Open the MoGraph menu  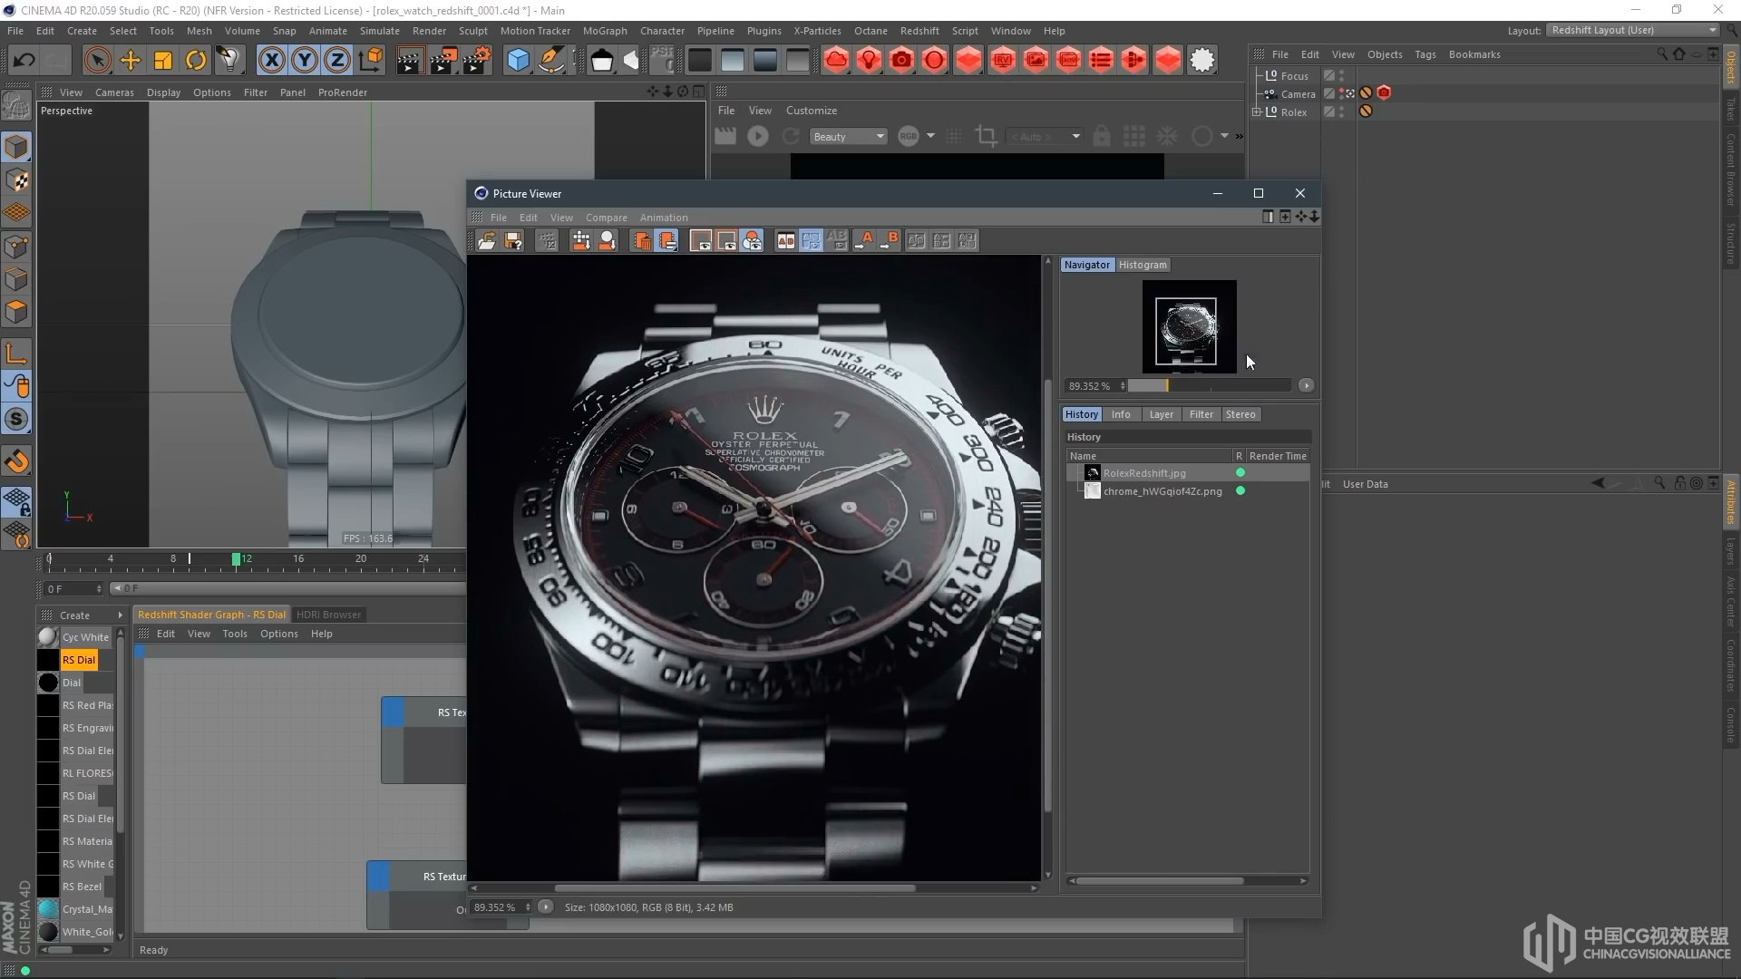click(605, 31)
